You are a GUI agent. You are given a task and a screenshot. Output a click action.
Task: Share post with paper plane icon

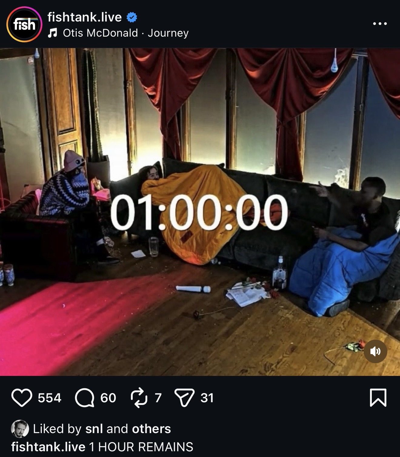(184, 398)
